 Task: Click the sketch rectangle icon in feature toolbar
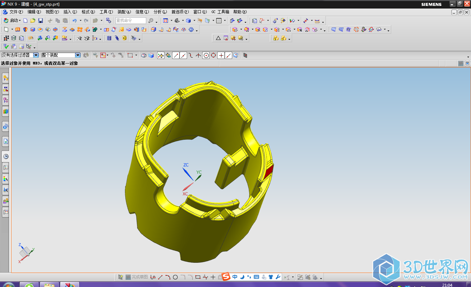pyautogui.click(x=6, y=29)
